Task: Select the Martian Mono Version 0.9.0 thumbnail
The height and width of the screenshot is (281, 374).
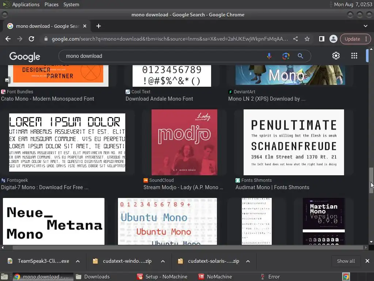Action: coord(324,221)
